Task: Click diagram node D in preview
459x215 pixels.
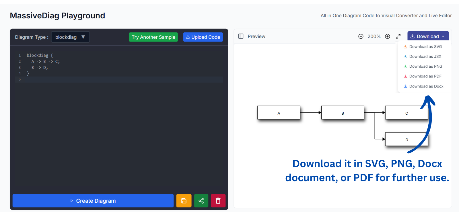Action: [x=407, y=139]
